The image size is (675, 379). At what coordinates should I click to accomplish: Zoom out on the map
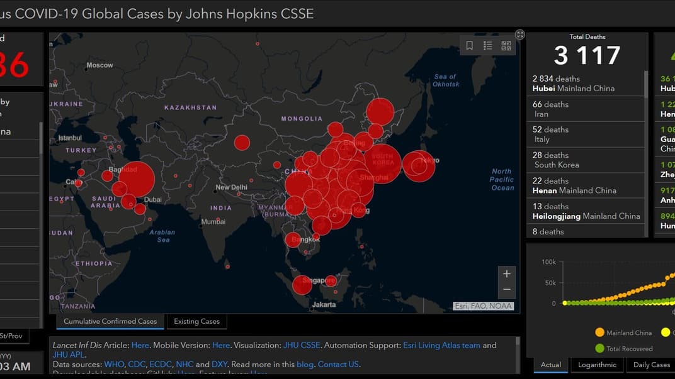pos(507,290)
